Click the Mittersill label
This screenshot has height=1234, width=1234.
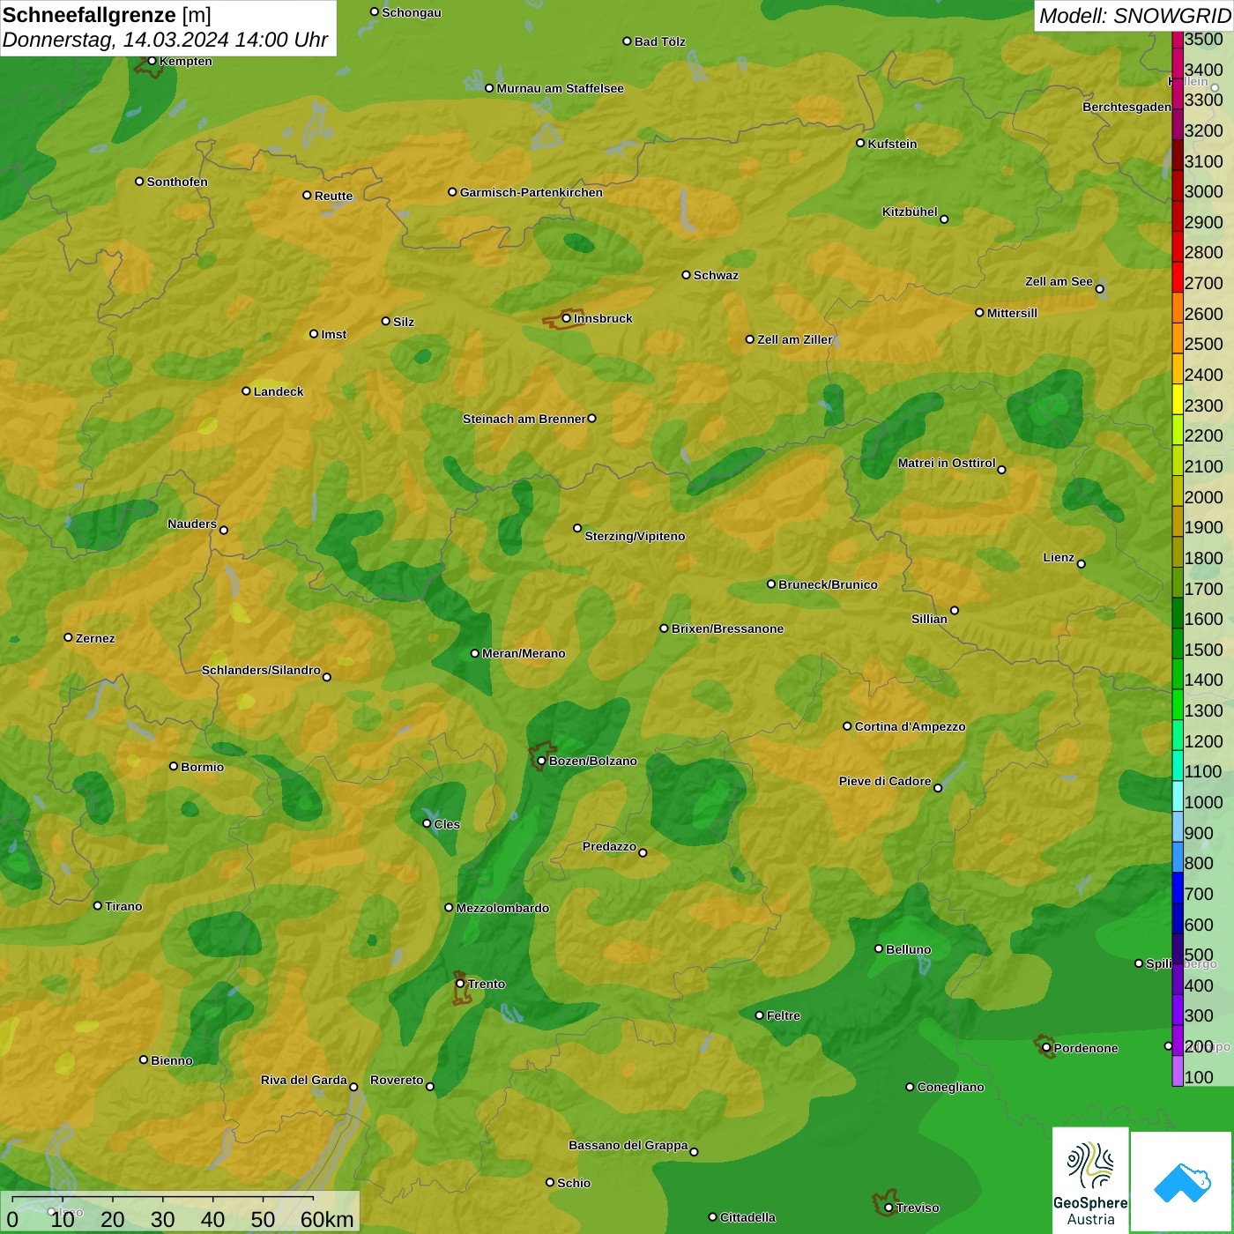tap(1012, 313)
